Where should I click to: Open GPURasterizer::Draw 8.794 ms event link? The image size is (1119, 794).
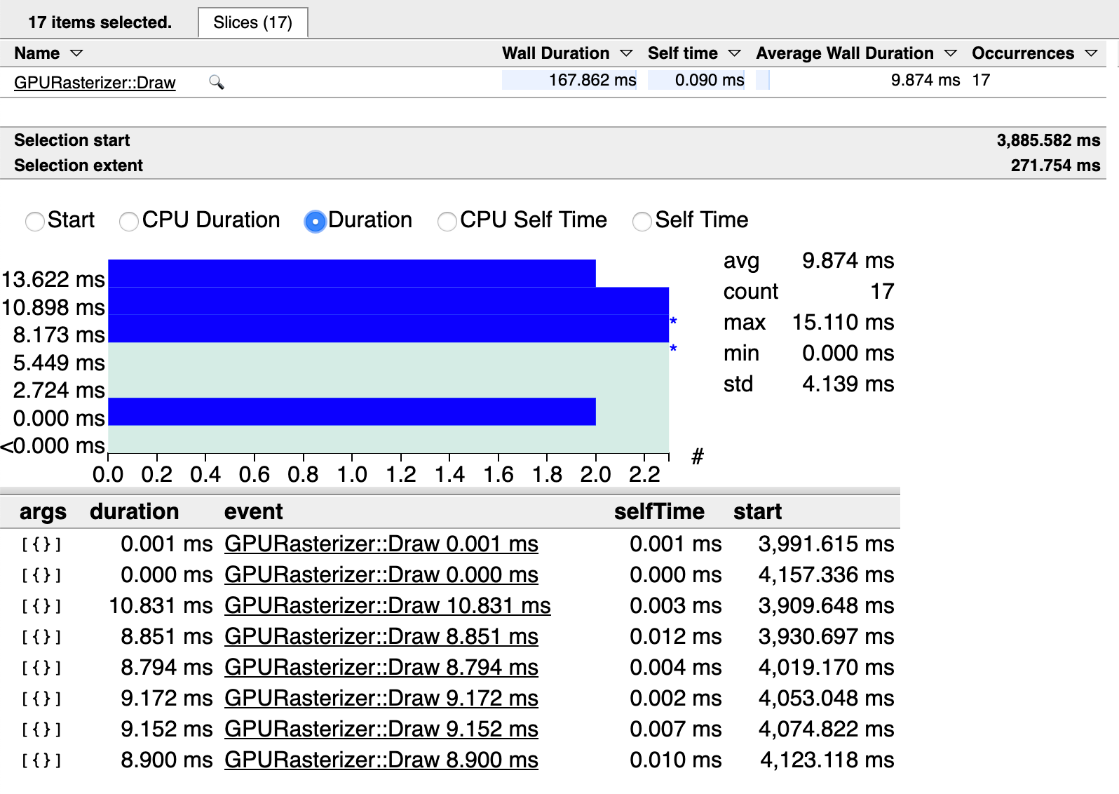(x=381, y=667)
